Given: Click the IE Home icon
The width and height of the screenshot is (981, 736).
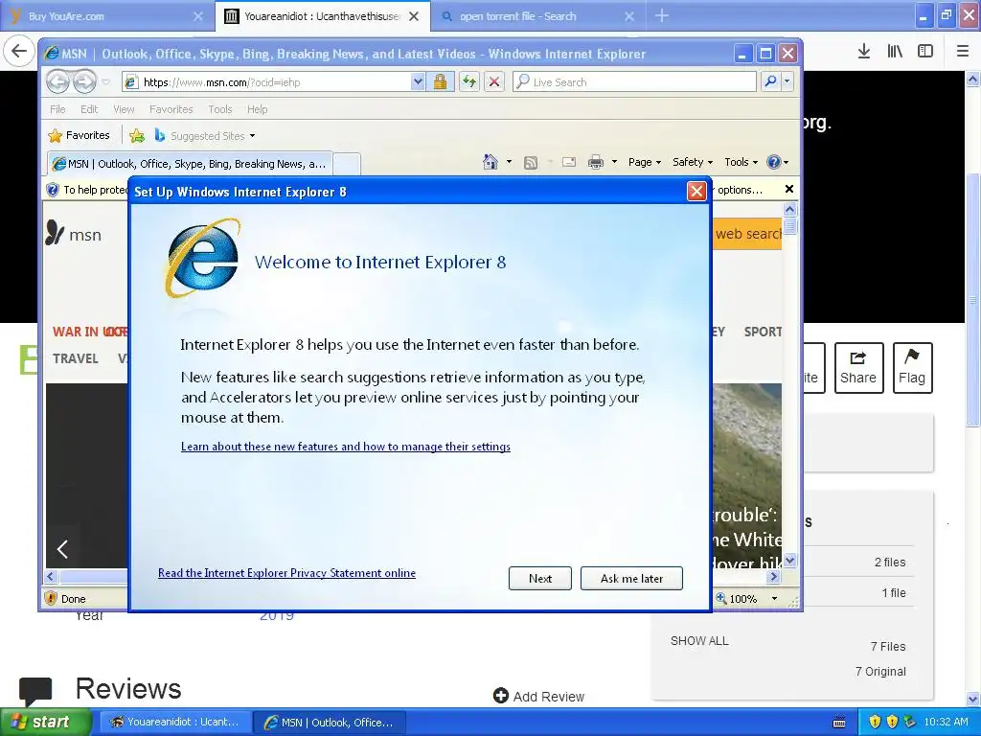Looking at the screenshot, I should (x=490, y=162).
